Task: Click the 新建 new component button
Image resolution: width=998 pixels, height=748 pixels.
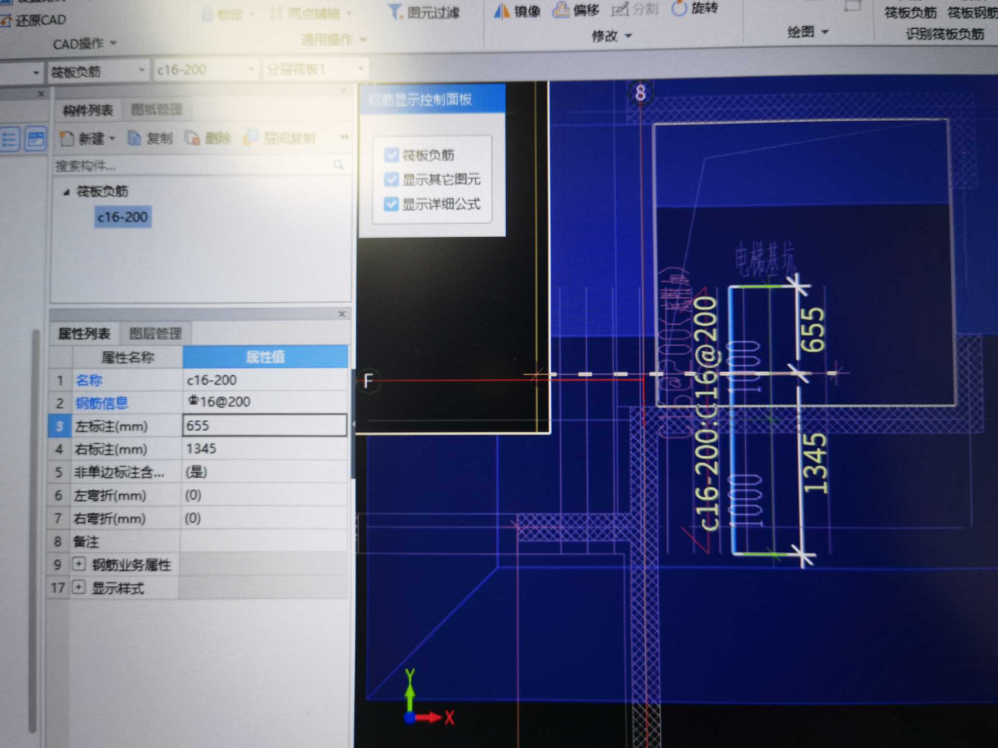Action: pyautogui.click(x=87, y=139)
